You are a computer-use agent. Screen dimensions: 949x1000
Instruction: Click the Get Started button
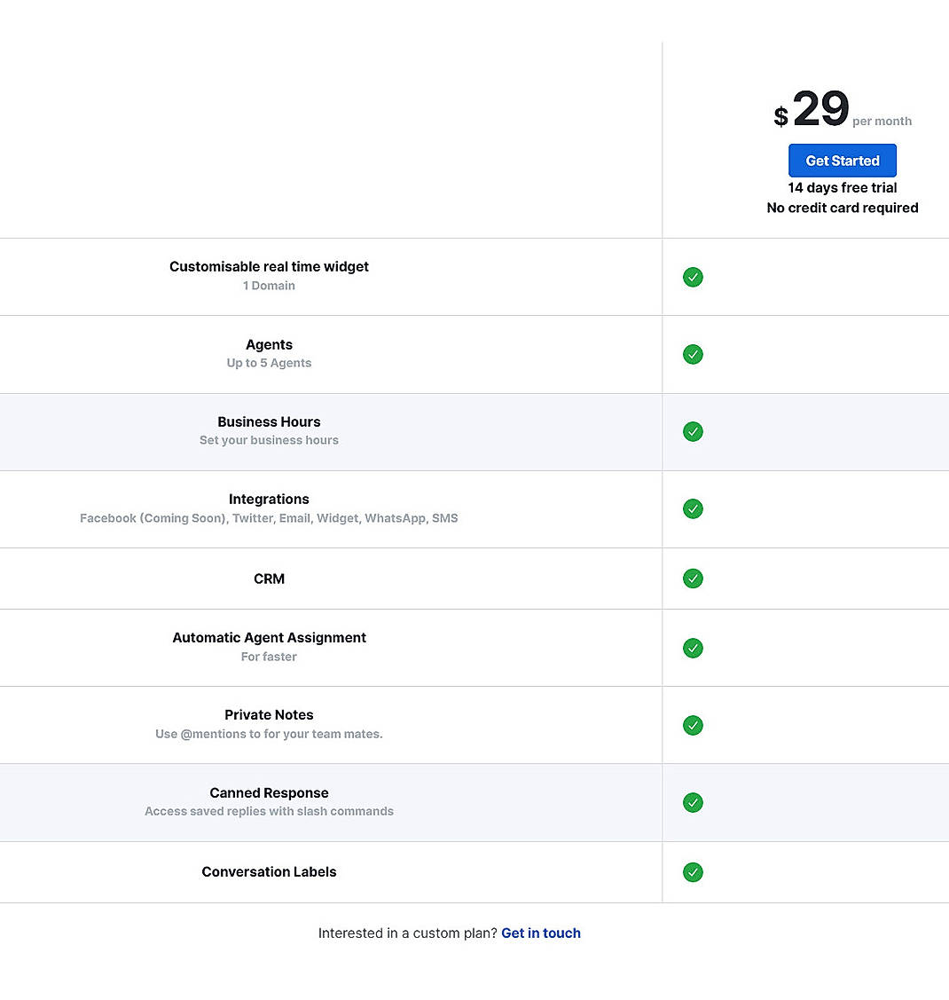842,161
